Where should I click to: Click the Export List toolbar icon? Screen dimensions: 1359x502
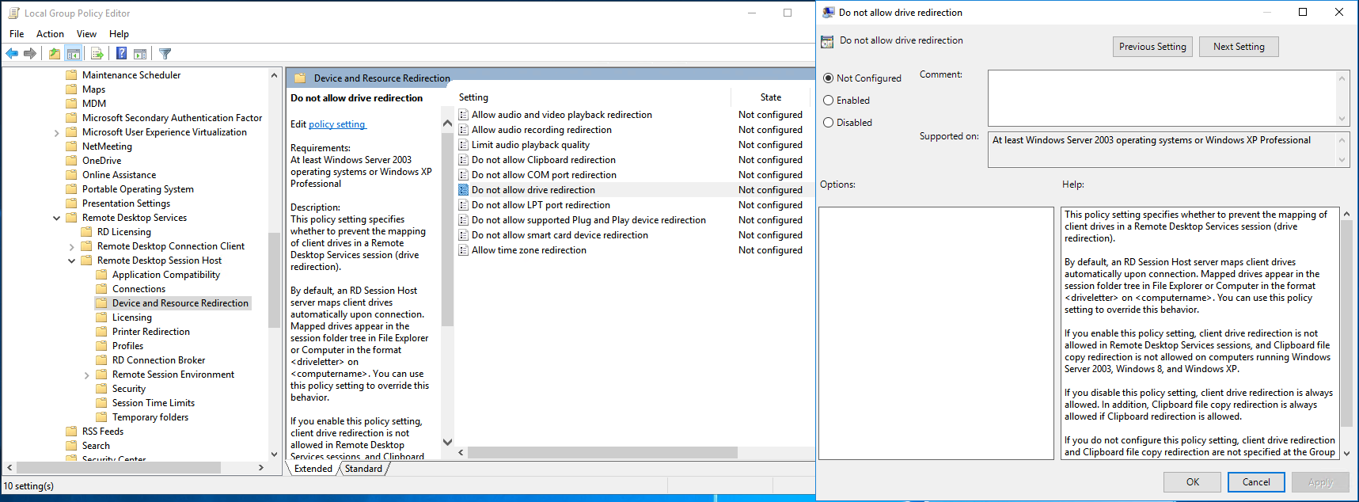coord(97,54)
